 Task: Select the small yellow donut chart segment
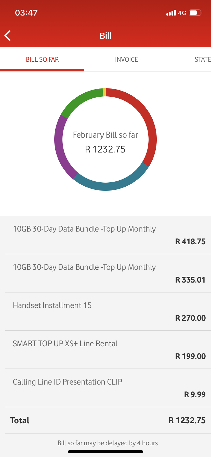pos(104,92)
